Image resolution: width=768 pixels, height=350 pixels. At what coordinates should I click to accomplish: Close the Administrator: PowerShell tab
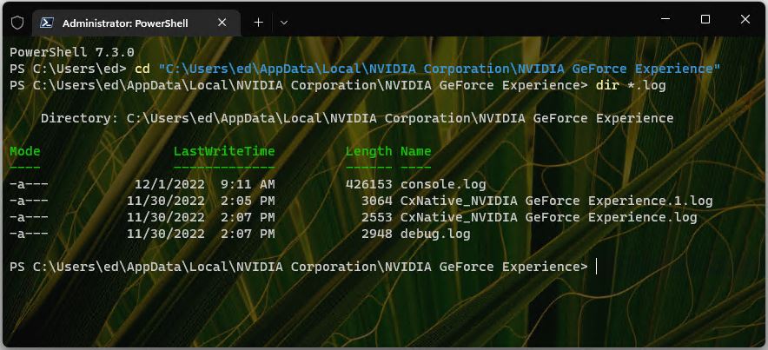(x=222, y=23)
